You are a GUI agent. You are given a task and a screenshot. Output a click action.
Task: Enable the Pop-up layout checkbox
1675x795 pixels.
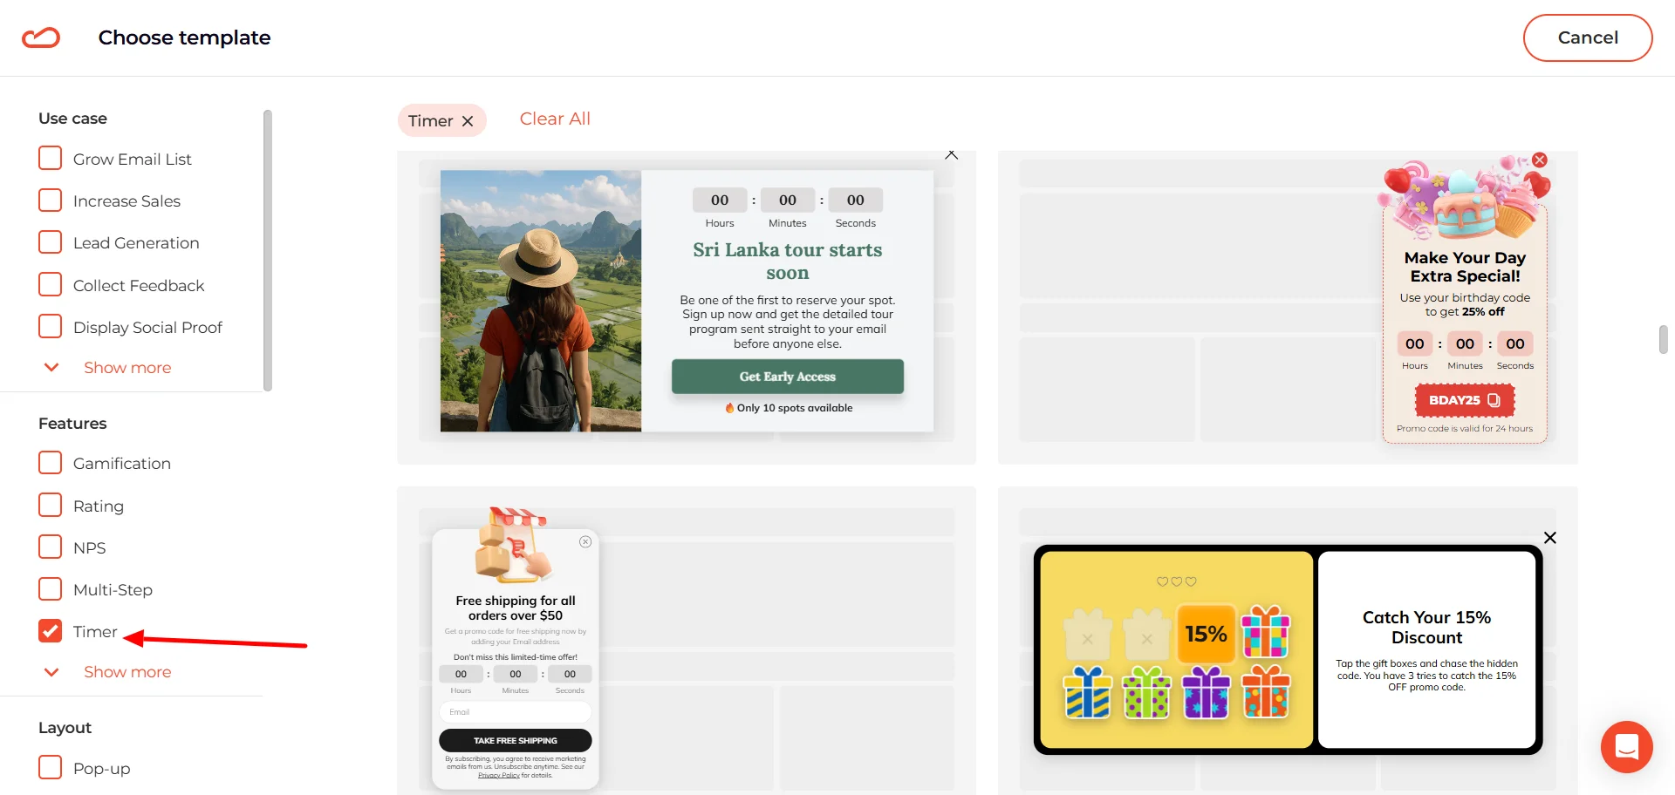pyautogui.click(x=50, y=767)
